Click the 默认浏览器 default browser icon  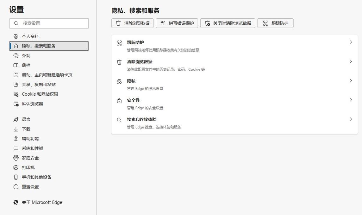click(16, 104)
